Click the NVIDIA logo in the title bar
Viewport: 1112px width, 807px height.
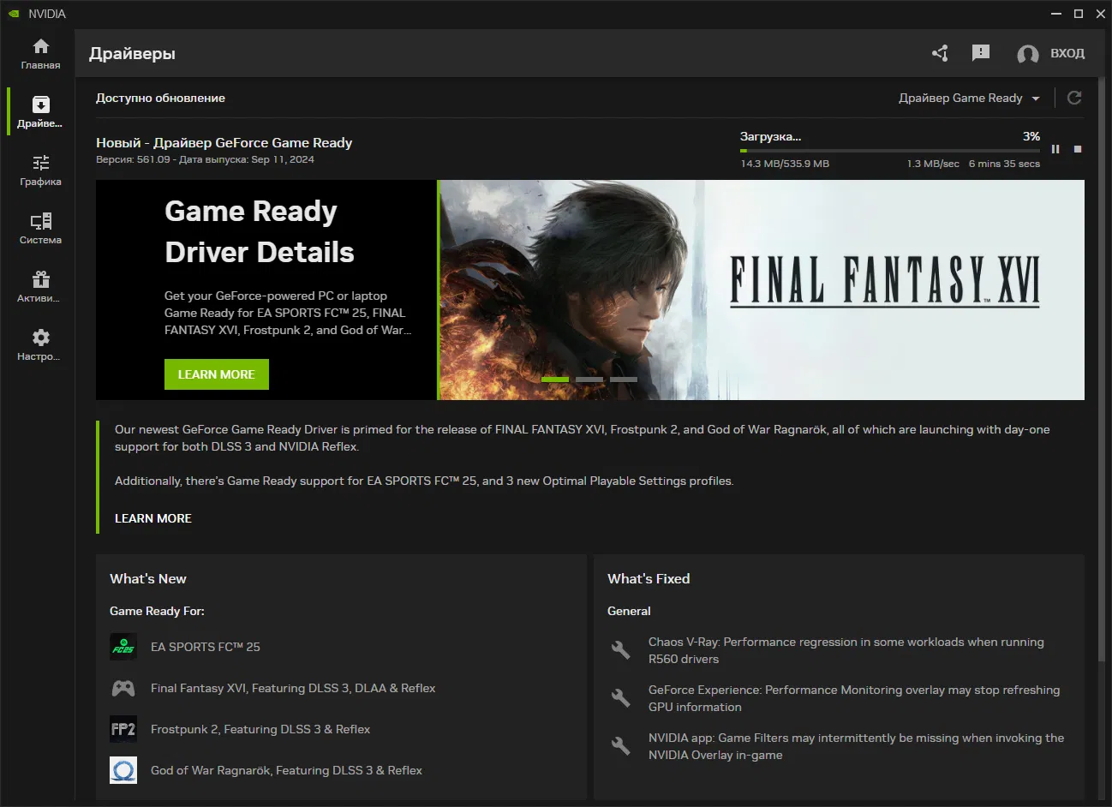click(x=14, y=14)
